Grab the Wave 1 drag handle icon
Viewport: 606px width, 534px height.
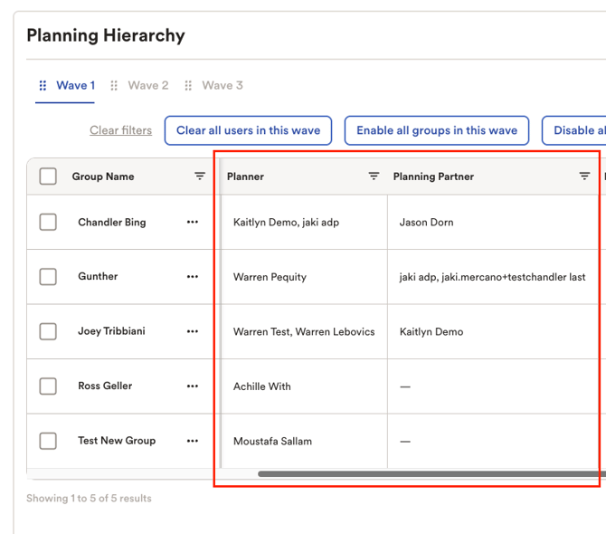(x=43, y=85)
